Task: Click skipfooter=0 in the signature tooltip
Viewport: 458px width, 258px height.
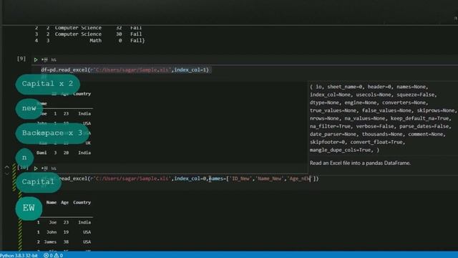Action: click(328, 142)
